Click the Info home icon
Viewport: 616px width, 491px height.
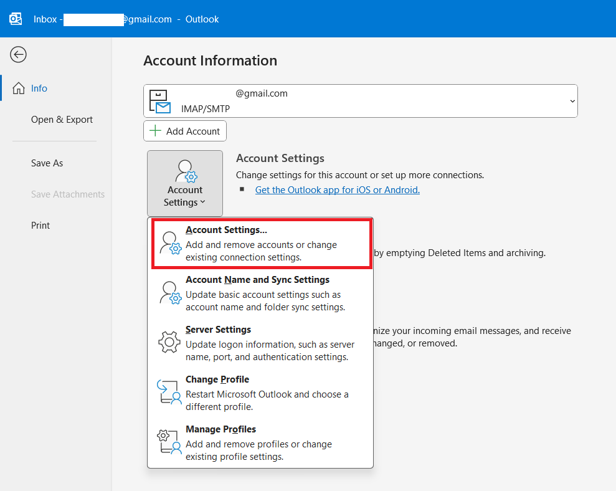click(19, 88)
